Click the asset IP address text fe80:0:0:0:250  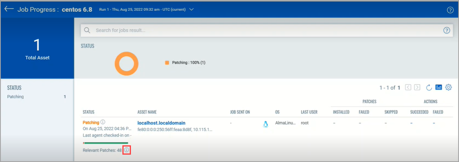175,129
